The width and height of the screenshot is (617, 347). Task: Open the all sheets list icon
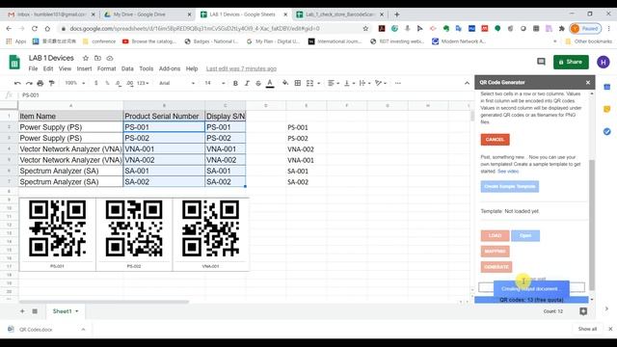tap(35, 311)
